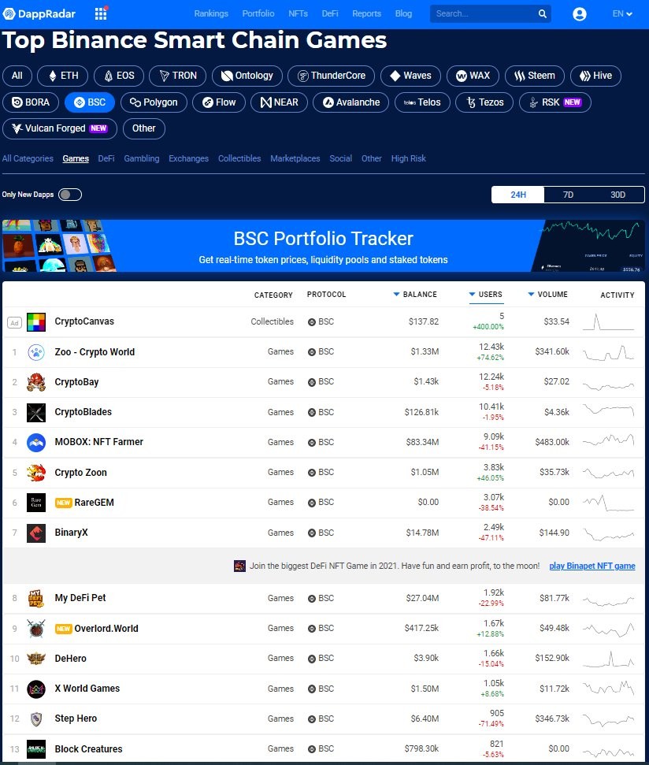Sort the table by Volume column
The image size is (649, 765).
(x=548, y=294)
